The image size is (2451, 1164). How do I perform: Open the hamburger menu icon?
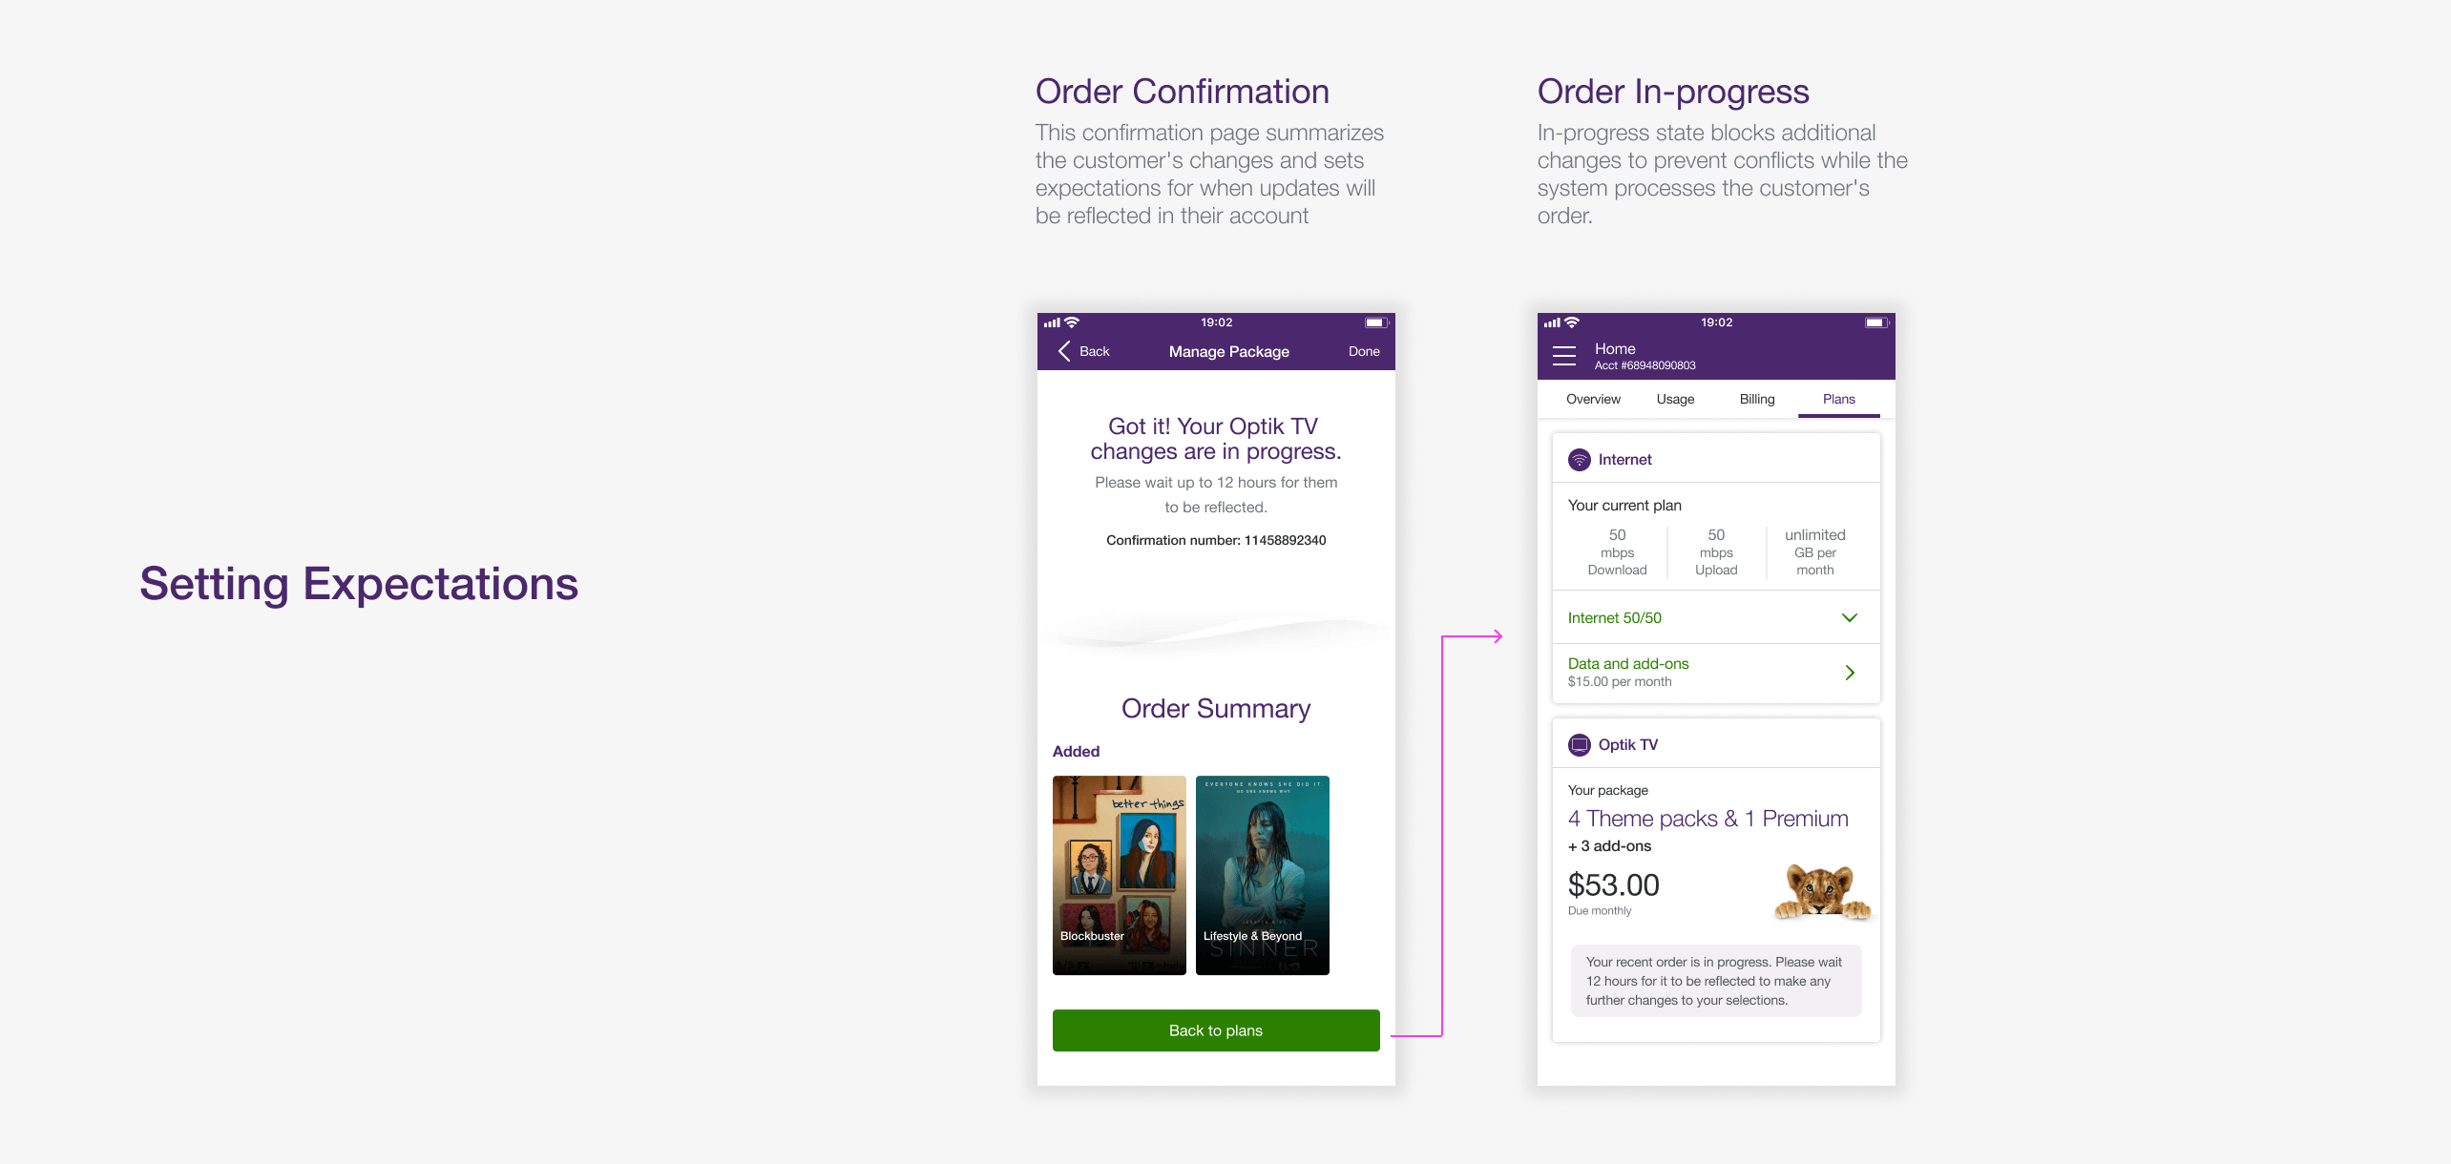point(1563,356)
